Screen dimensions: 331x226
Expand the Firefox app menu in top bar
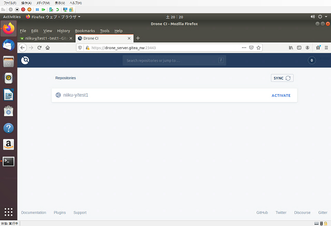(53, 17)
